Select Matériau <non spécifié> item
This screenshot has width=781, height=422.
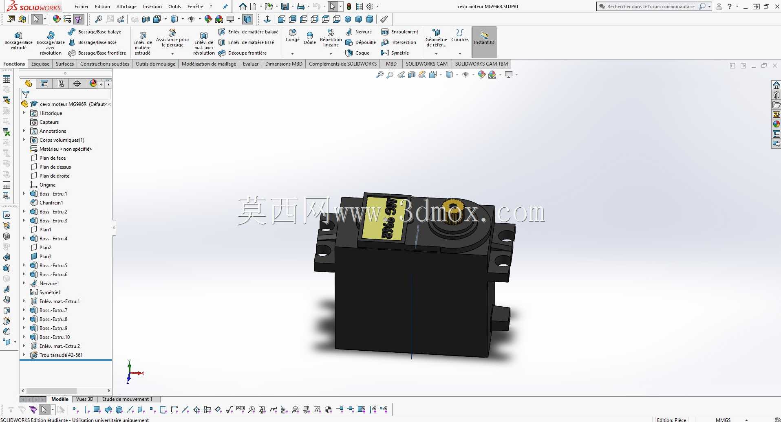[x=66, y=149]
